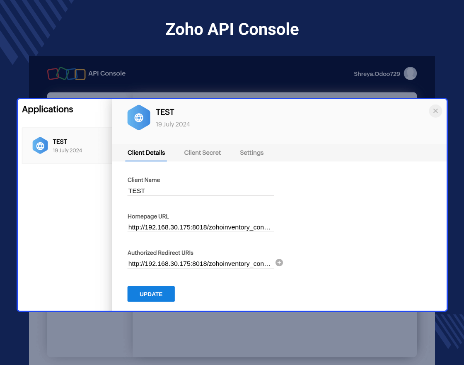Click the Homepage URL label
The height and width of the screenshot is (365, 464).
click(148, 217)
